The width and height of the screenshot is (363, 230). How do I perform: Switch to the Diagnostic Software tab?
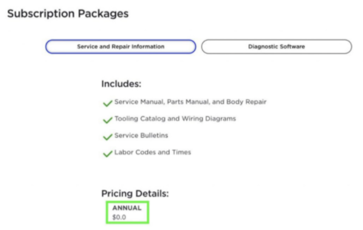277,46
